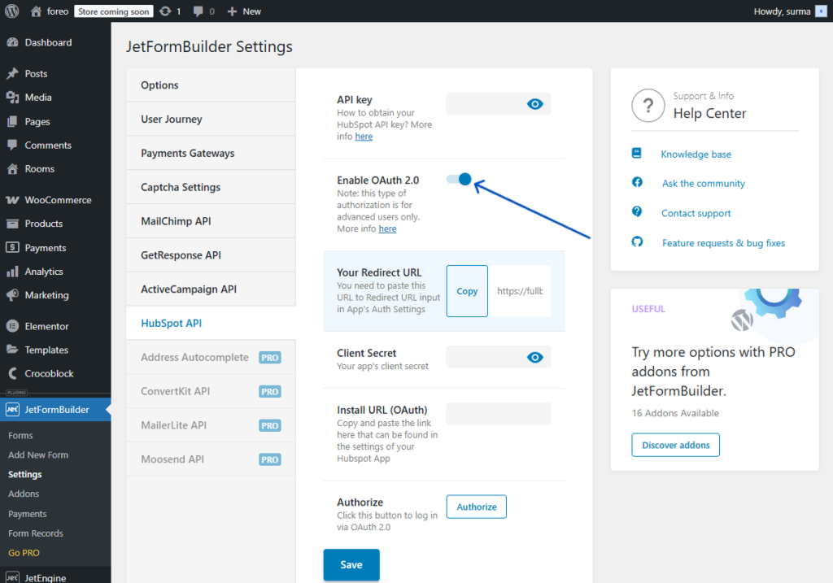The width and height of the screenshot is (833, 583).
Task: Reveal the Client Secret using the eye icon
Action: pos(534,357)
